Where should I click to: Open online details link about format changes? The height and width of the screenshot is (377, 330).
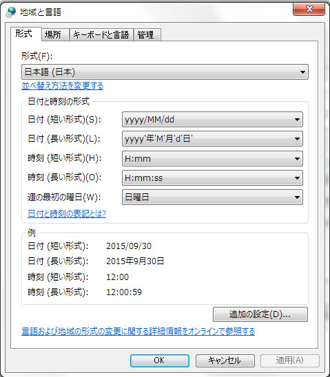point(138,332)
